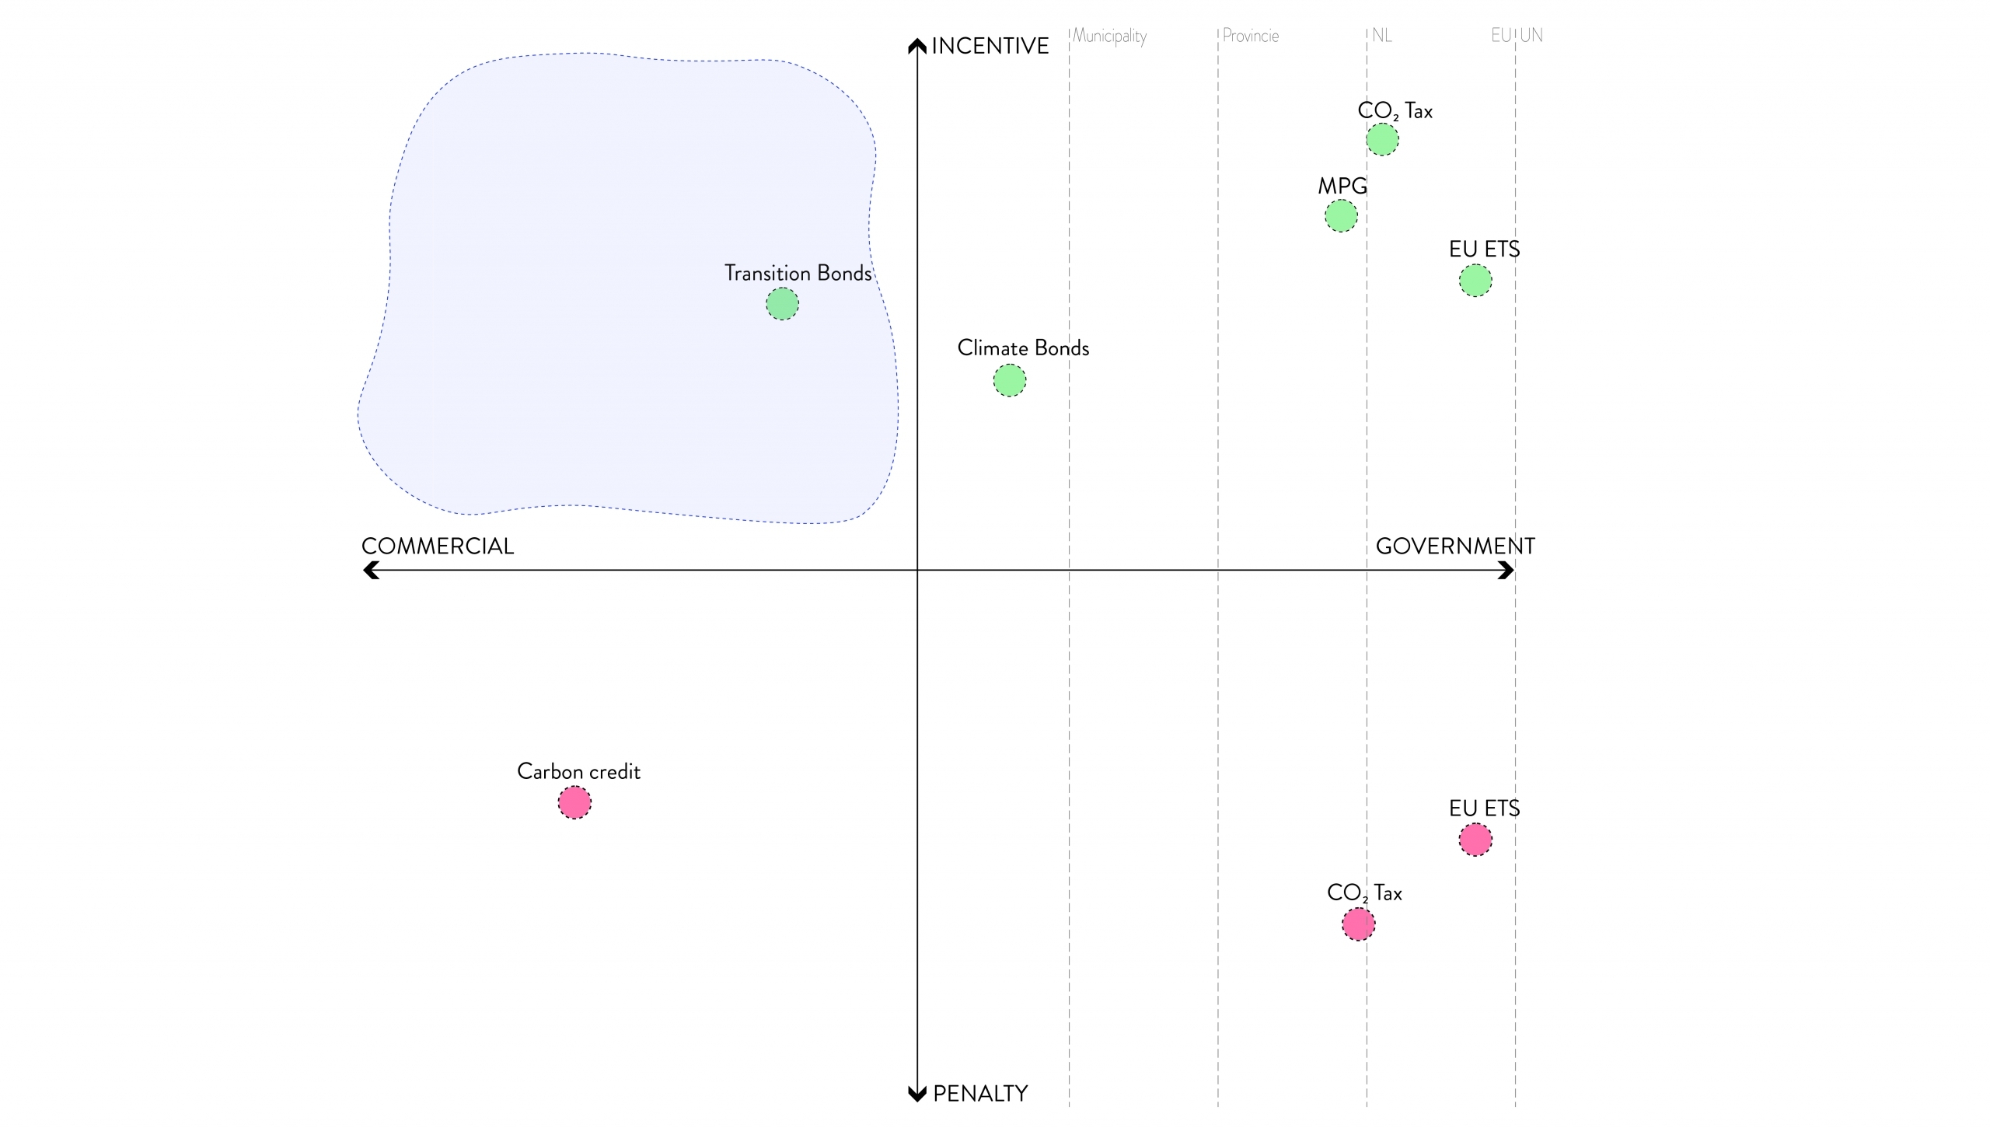Select the green MPG circle
Screen dimensions: 1990x1128
[1341, 216]
